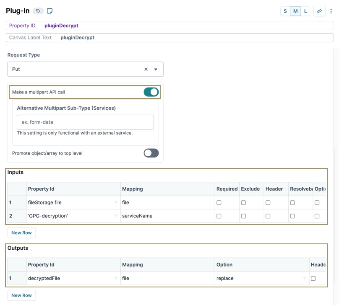Click New Row under the Outputs table

(x=21, y=295)
